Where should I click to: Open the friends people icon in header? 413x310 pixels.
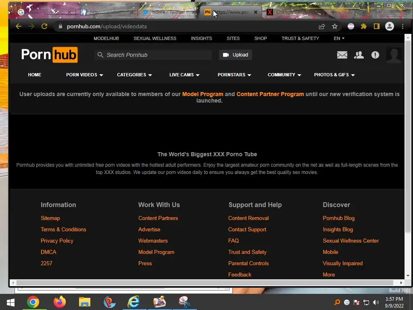pyautogui.click(x=359, y=55)
